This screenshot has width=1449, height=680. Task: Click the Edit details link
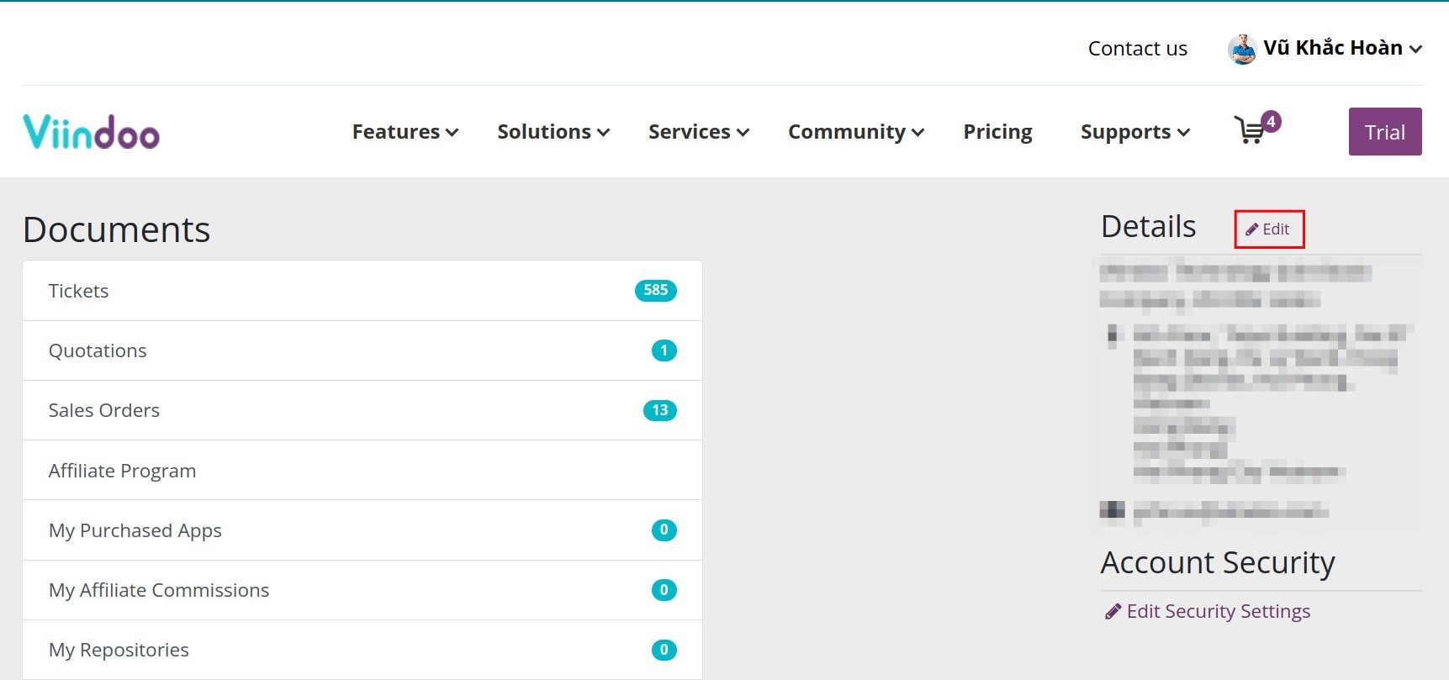click(1268, 229)
